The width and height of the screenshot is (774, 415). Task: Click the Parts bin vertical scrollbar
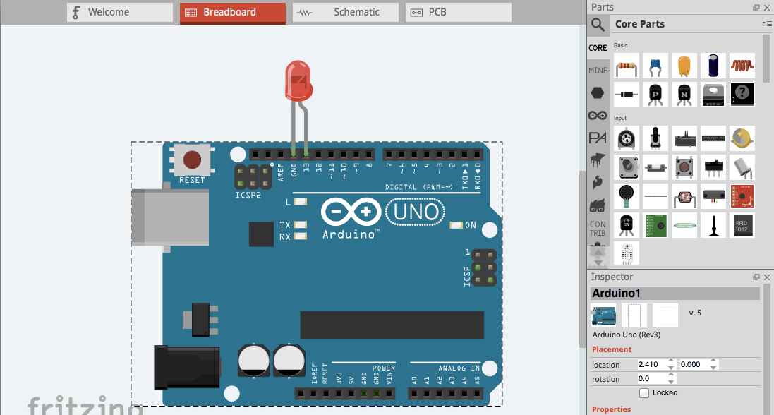(x=766, y=59)
